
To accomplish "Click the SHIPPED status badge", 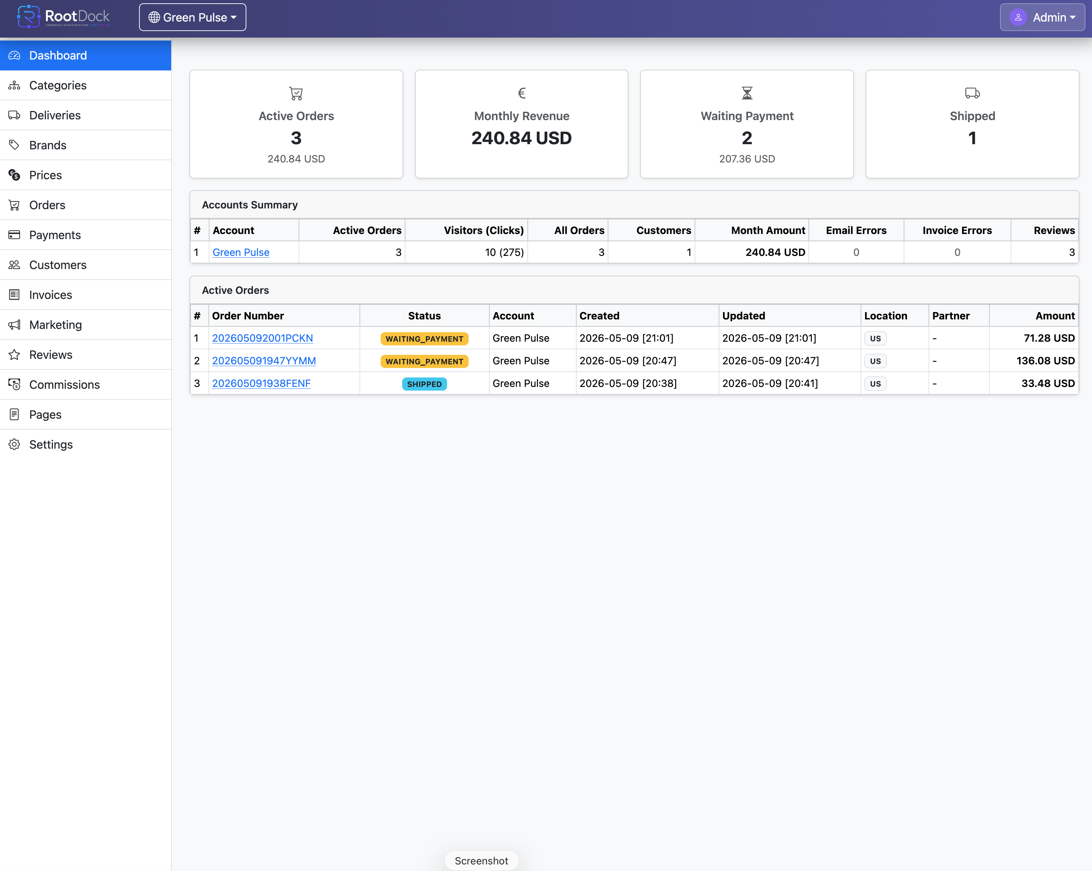I will click(x=424, y=384).
